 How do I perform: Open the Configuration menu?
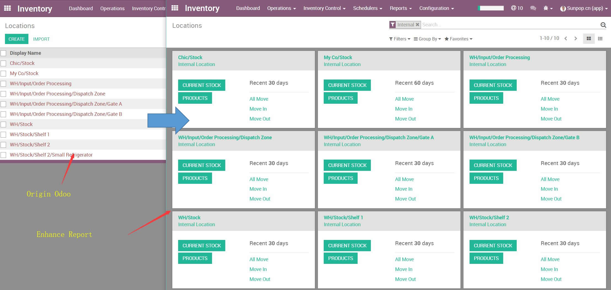[436, 8]
